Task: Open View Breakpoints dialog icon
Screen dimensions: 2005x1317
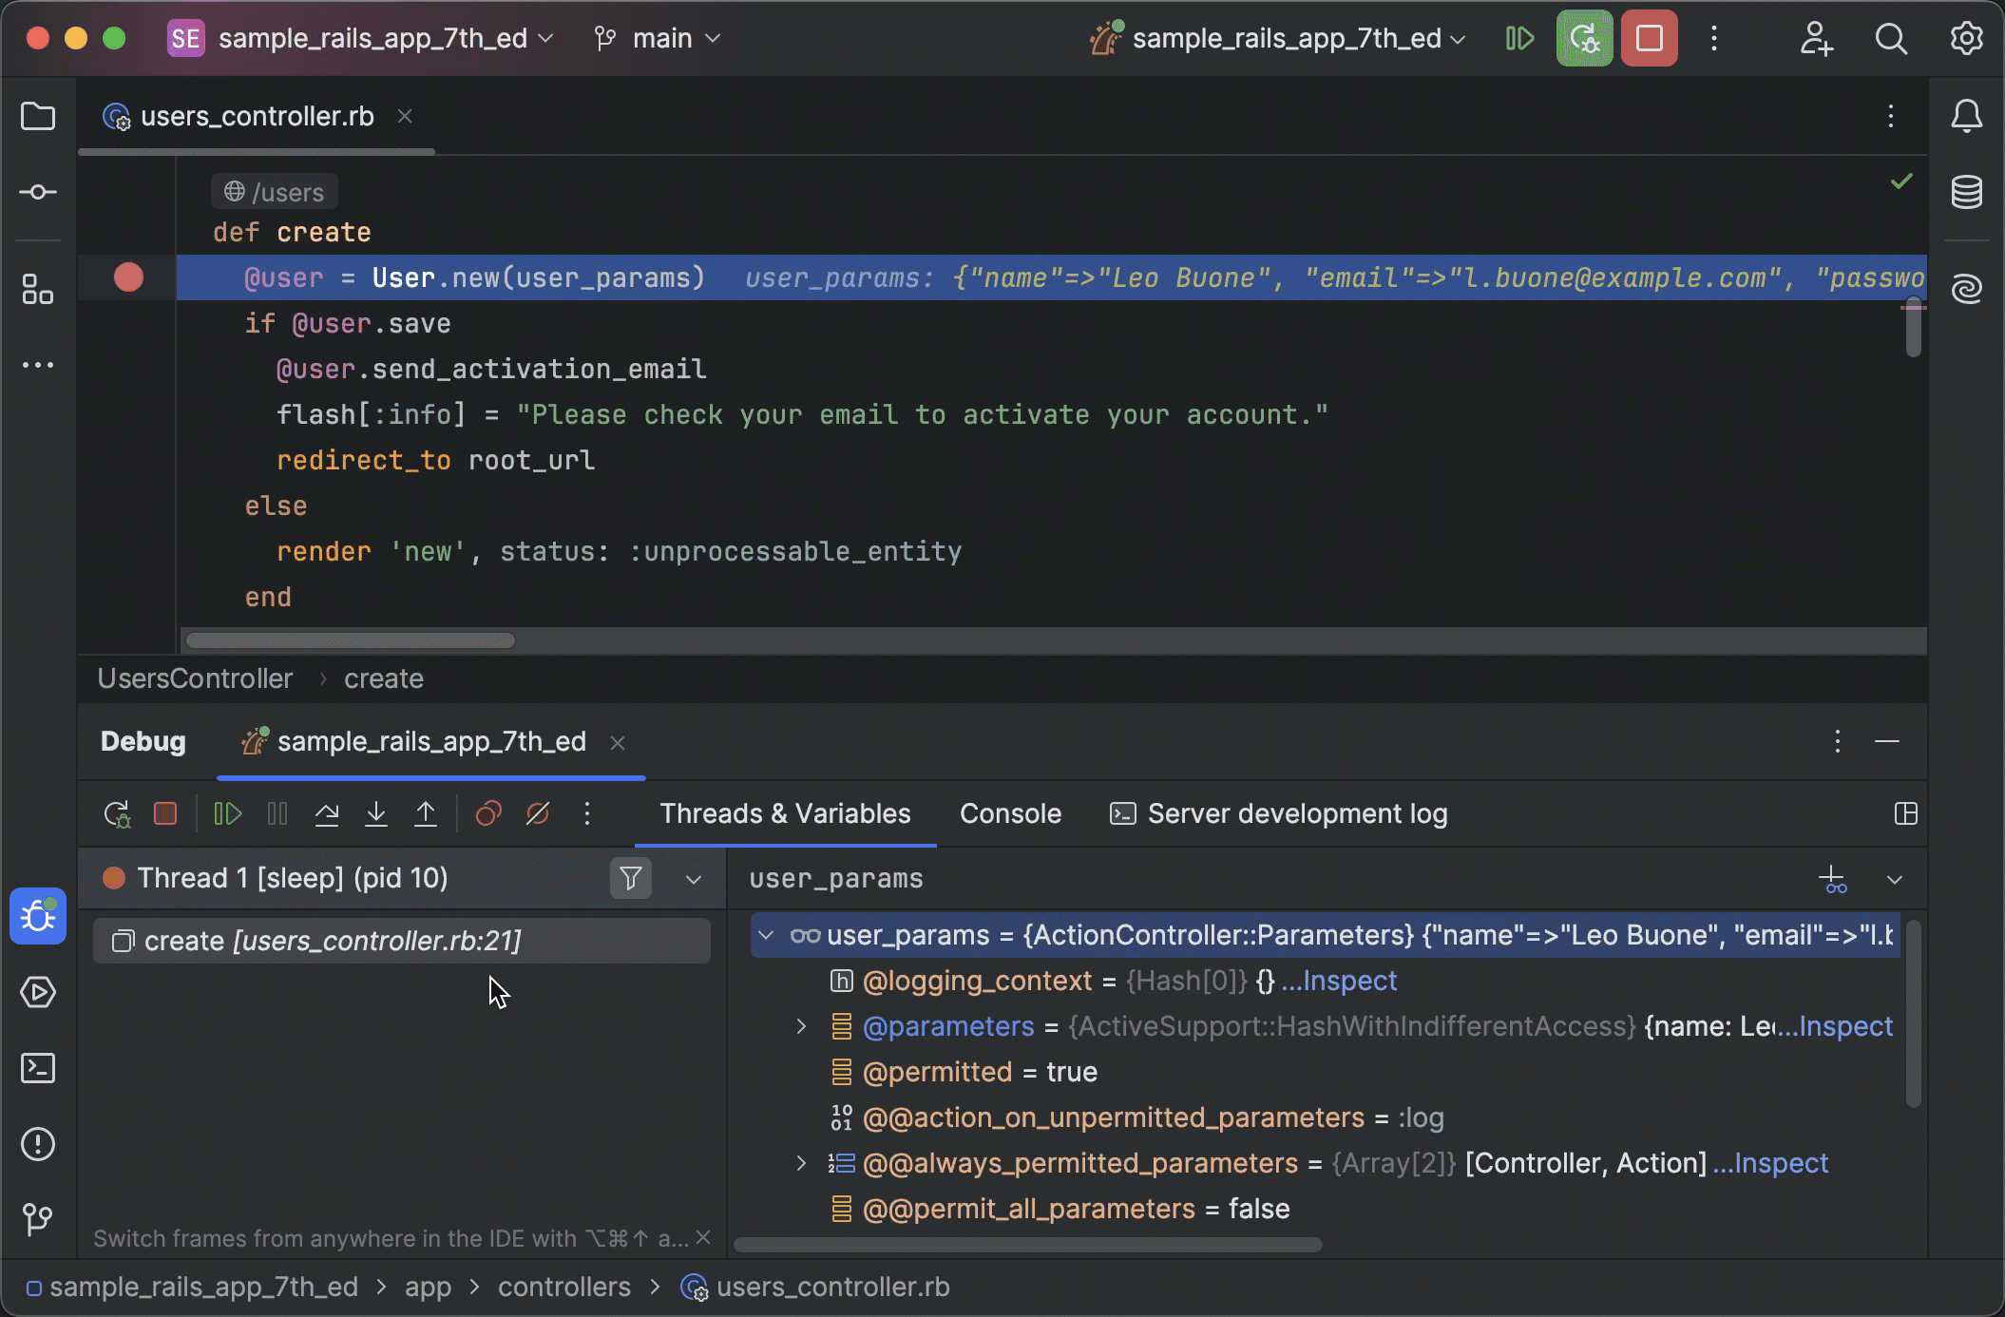Action: coord(488,814)
